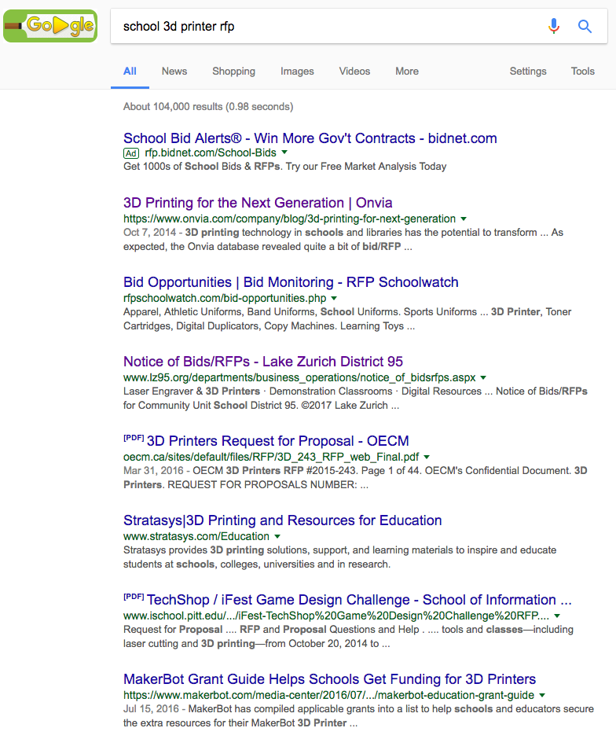
Task: Click the [PDF] tag before the TechShop result
Action: [x=134, y=597]
